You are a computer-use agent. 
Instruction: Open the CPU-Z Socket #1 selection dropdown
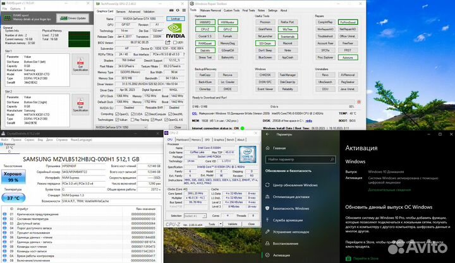tap(195, 216)
